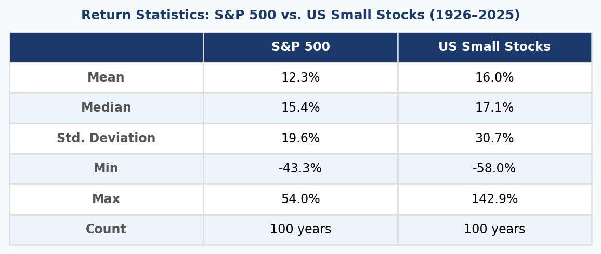This screenshot has height=254, width=601.
Task: Click the Std. Deviation row label
Action: (106, 138)
